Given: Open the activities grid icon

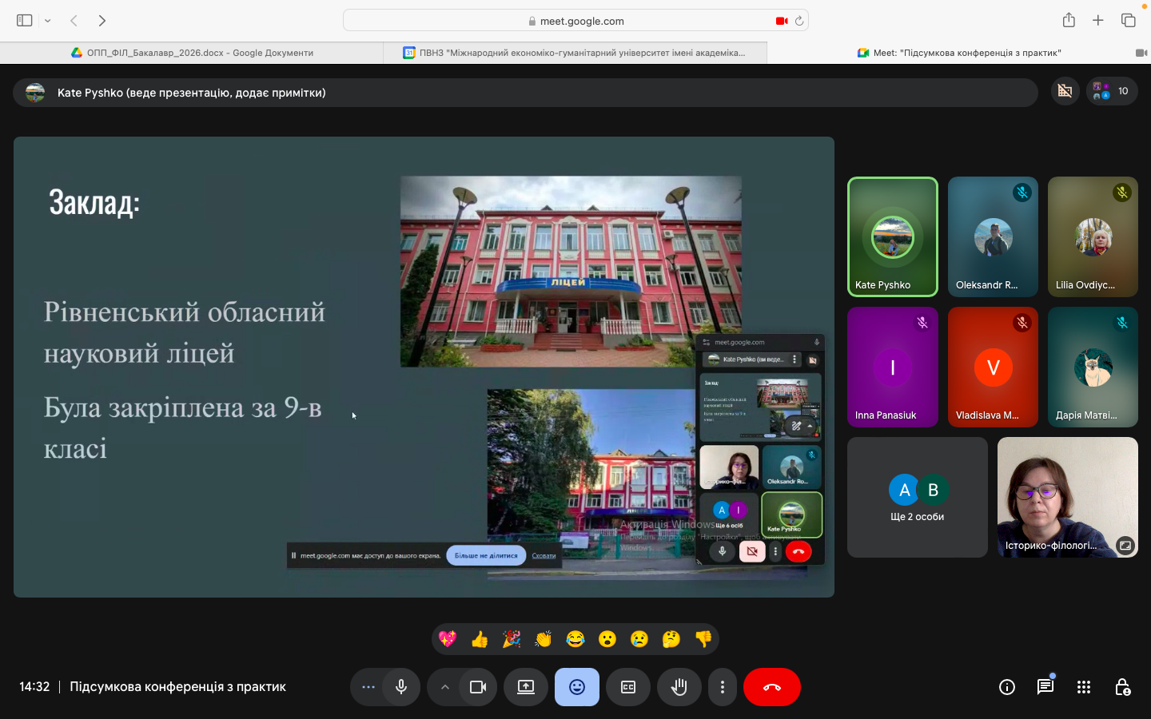Looking at the screenshot, I should click(1084, 687).
